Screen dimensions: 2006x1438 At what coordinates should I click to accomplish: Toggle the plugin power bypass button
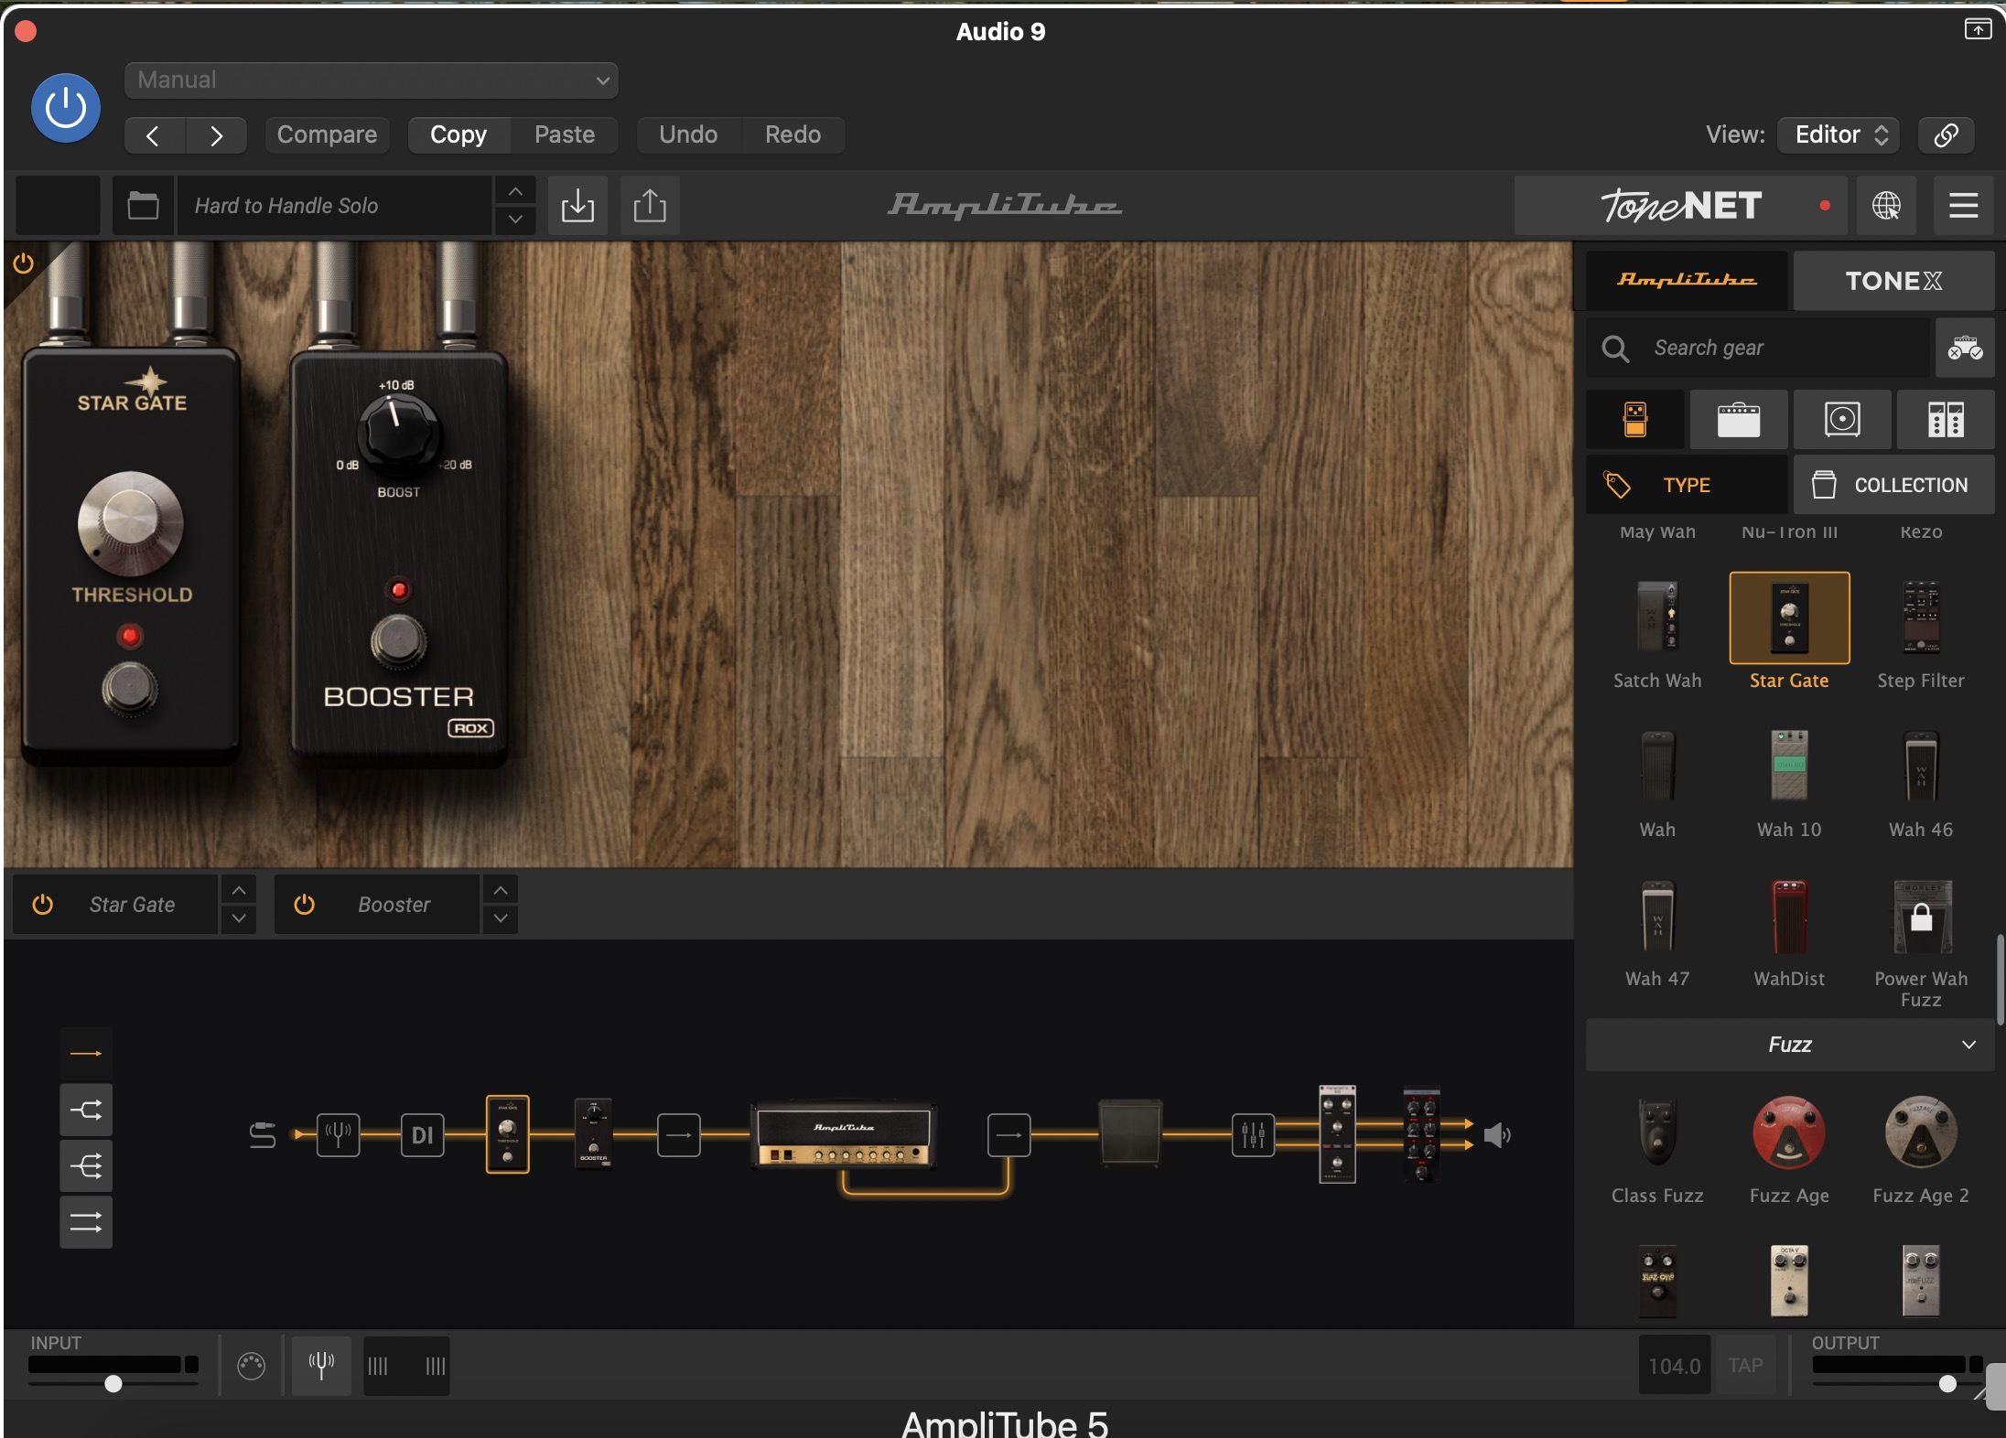coord(66,108)
